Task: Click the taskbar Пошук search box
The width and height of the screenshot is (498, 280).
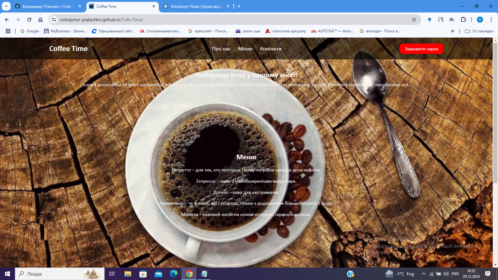Action: point(60,274)
